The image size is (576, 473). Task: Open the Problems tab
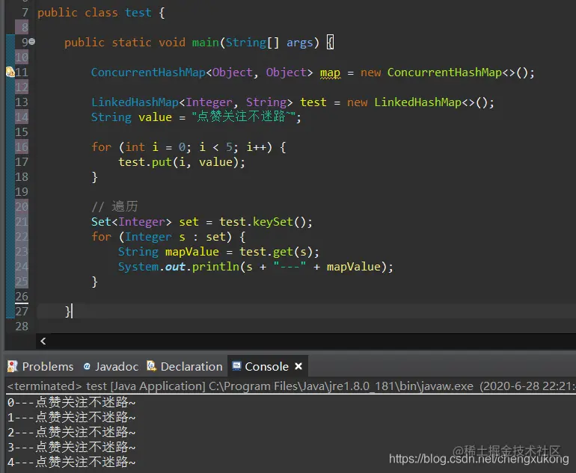click(40, 367)
